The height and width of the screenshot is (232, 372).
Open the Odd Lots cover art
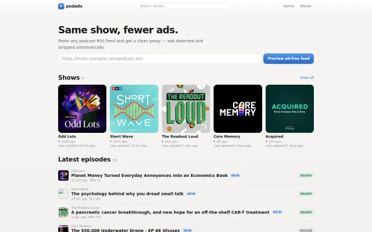pyautogui.click(x=82, y=108)
